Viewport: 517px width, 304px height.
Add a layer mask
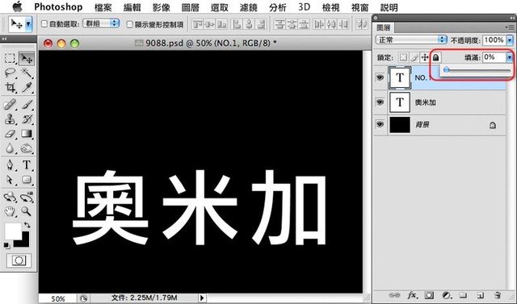point(429,295)
